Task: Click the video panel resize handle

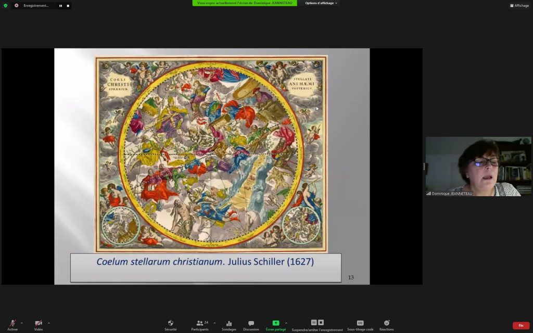Action: (424, 166)
